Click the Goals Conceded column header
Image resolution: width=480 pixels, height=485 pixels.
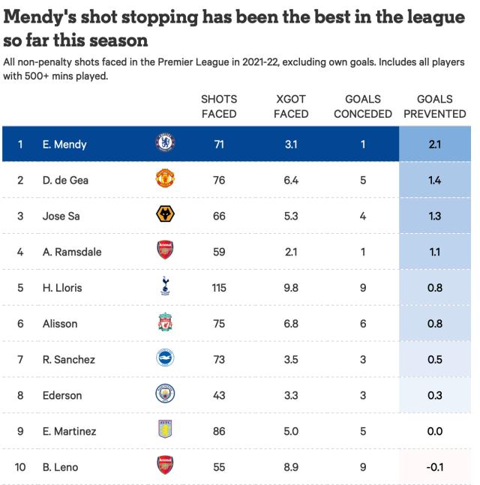[363, 106]
